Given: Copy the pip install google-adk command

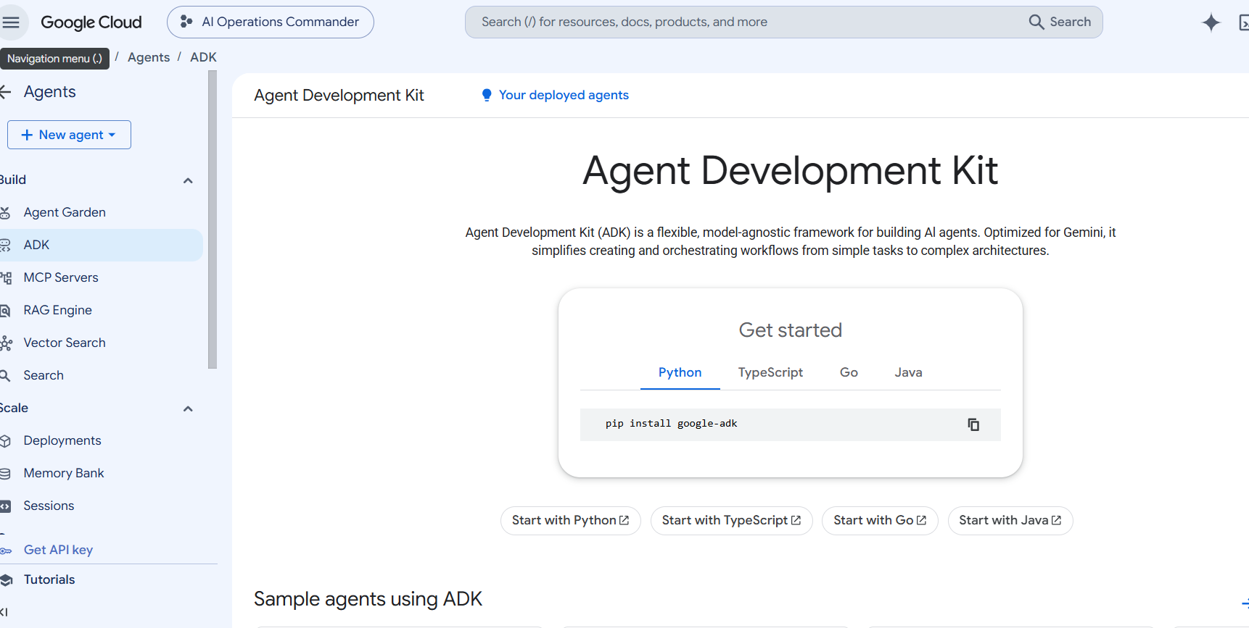Looking at the screenshot, I should (973, 424).
